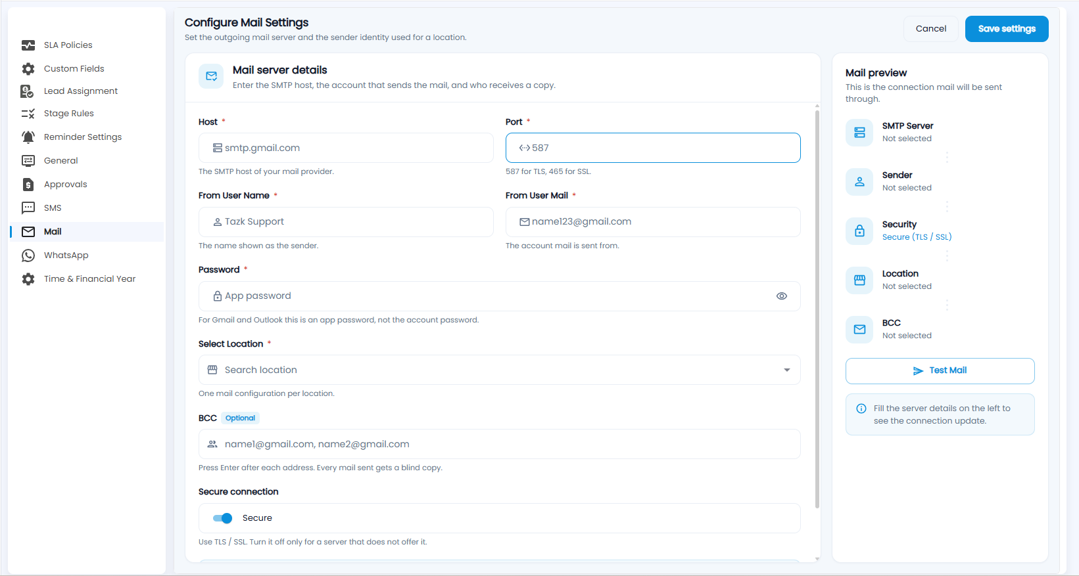
Task: Click the form's vertical scrollbar
Action: pyautogui.click(x=817, y=309)
